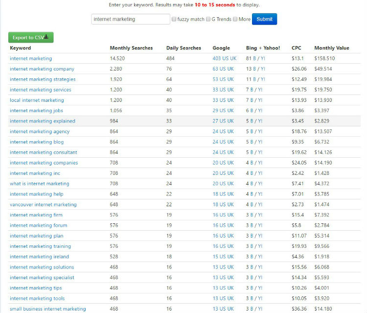The height and width of the screenshot is (313, 367).
Task: Select the 528 monthly searches cell
Action: tap(114, 257)
